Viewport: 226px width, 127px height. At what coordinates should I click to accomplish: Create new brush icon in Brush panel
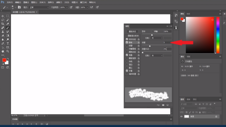(167, 105)
